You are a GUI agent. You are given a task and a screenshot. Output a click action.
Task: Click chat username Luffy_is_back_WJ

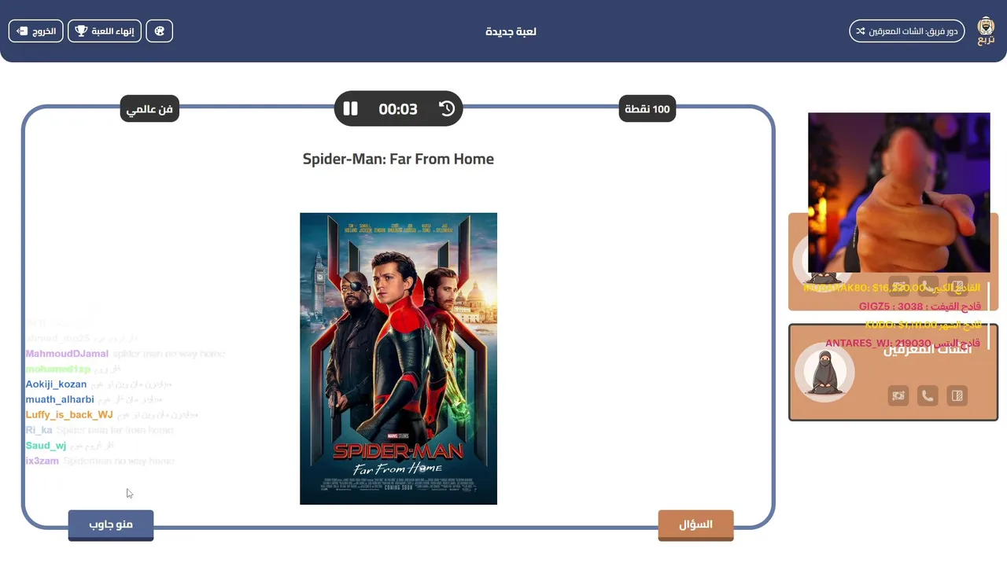click(x=69, y=415)
